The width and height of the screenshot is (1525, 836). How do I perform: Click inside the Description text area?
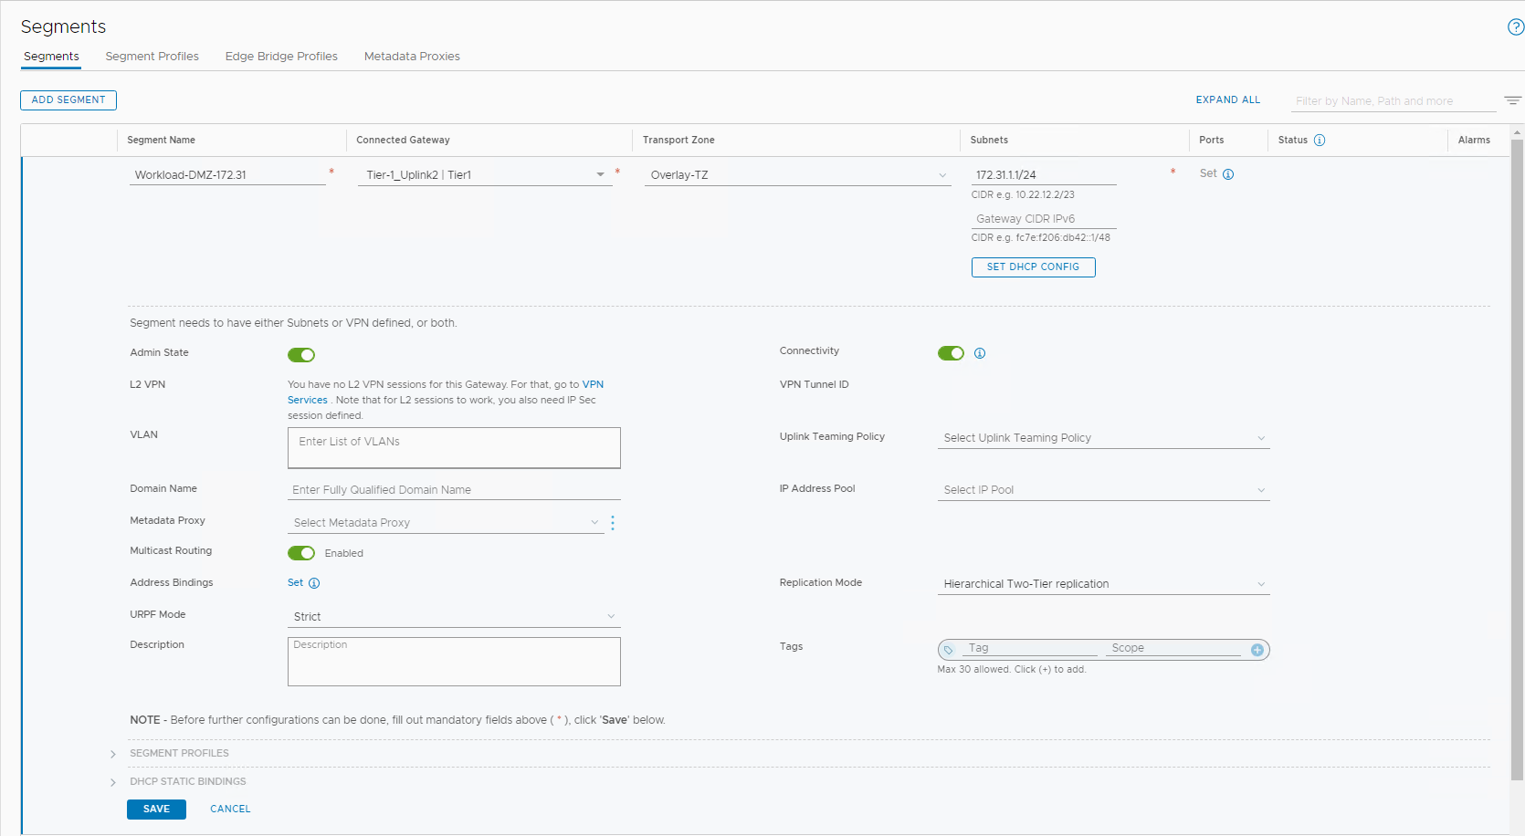[x=454, y=661]
